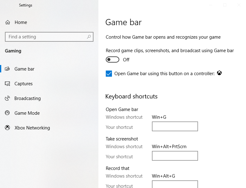
Task: Click the Keyboard shortcuts heading
Action: tap(131, 96)
